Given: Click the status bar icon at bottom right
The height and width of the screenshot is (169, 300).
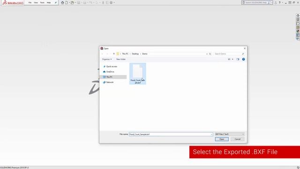Looking at the screenshot, I should point(298,168).
